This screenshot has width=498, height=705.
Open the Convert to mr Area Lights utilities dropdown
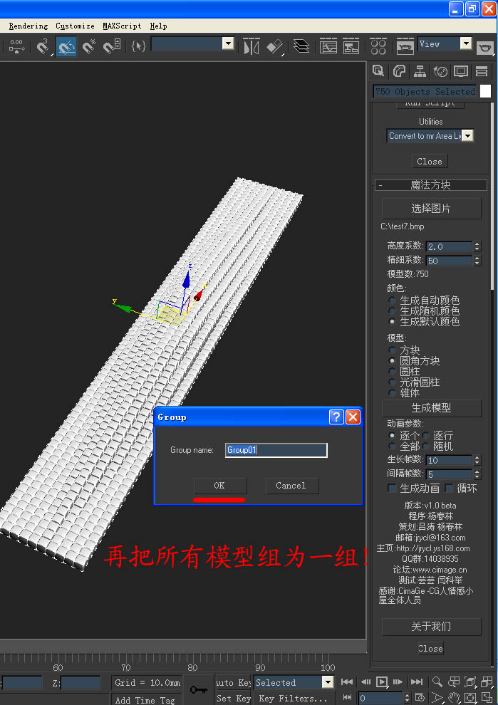[x=468, y=135]
